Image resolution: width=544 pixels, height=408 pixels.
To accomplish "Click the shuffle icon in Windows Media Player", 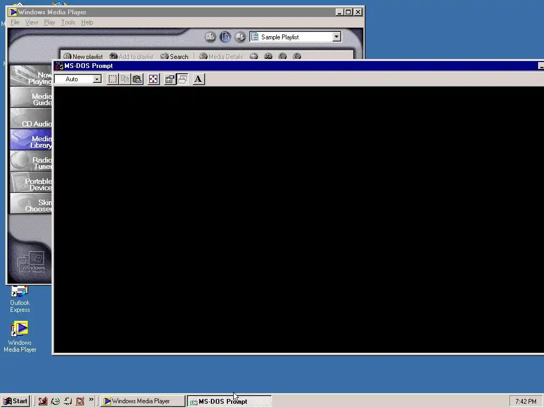I will pyautogui.click(x=240, y=37).
